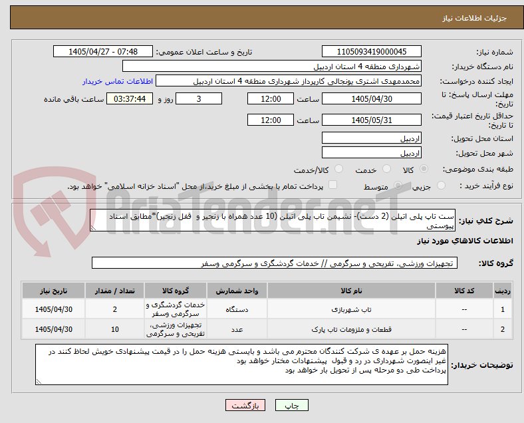Click the توضیحات خریدار notes textarea

coord(241,364)
